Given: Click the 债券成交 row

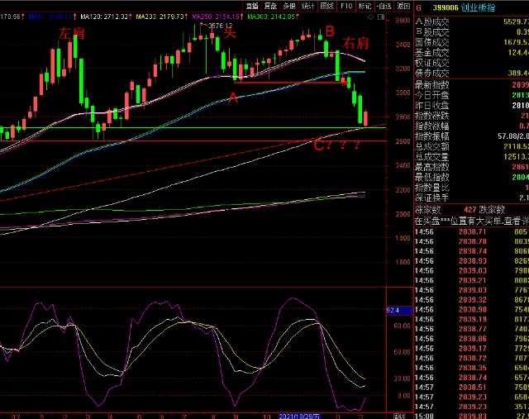Looking at the screenshot, I should coord(471,74).
